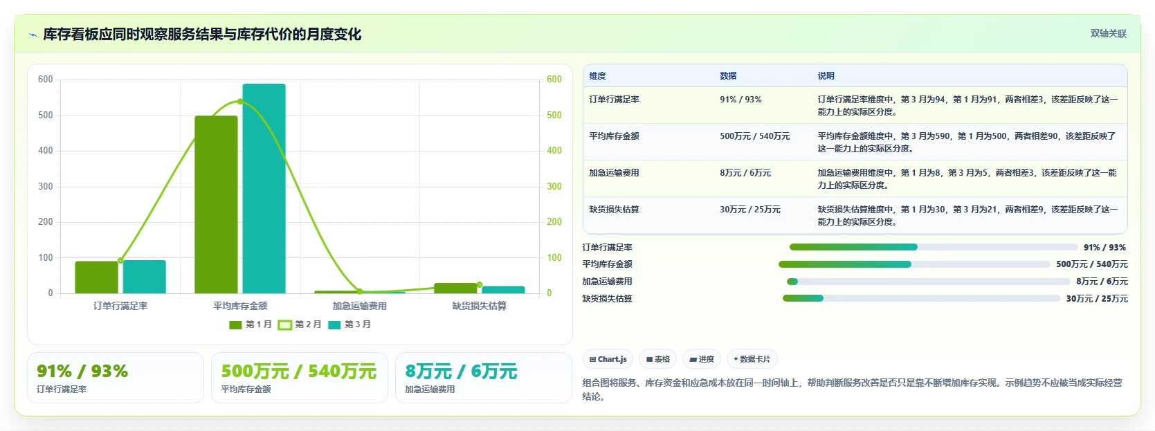This screenshot has width=1155, height=431.
Task: Select the 数据卡片 tag
Action: click(x=752, y=359)
